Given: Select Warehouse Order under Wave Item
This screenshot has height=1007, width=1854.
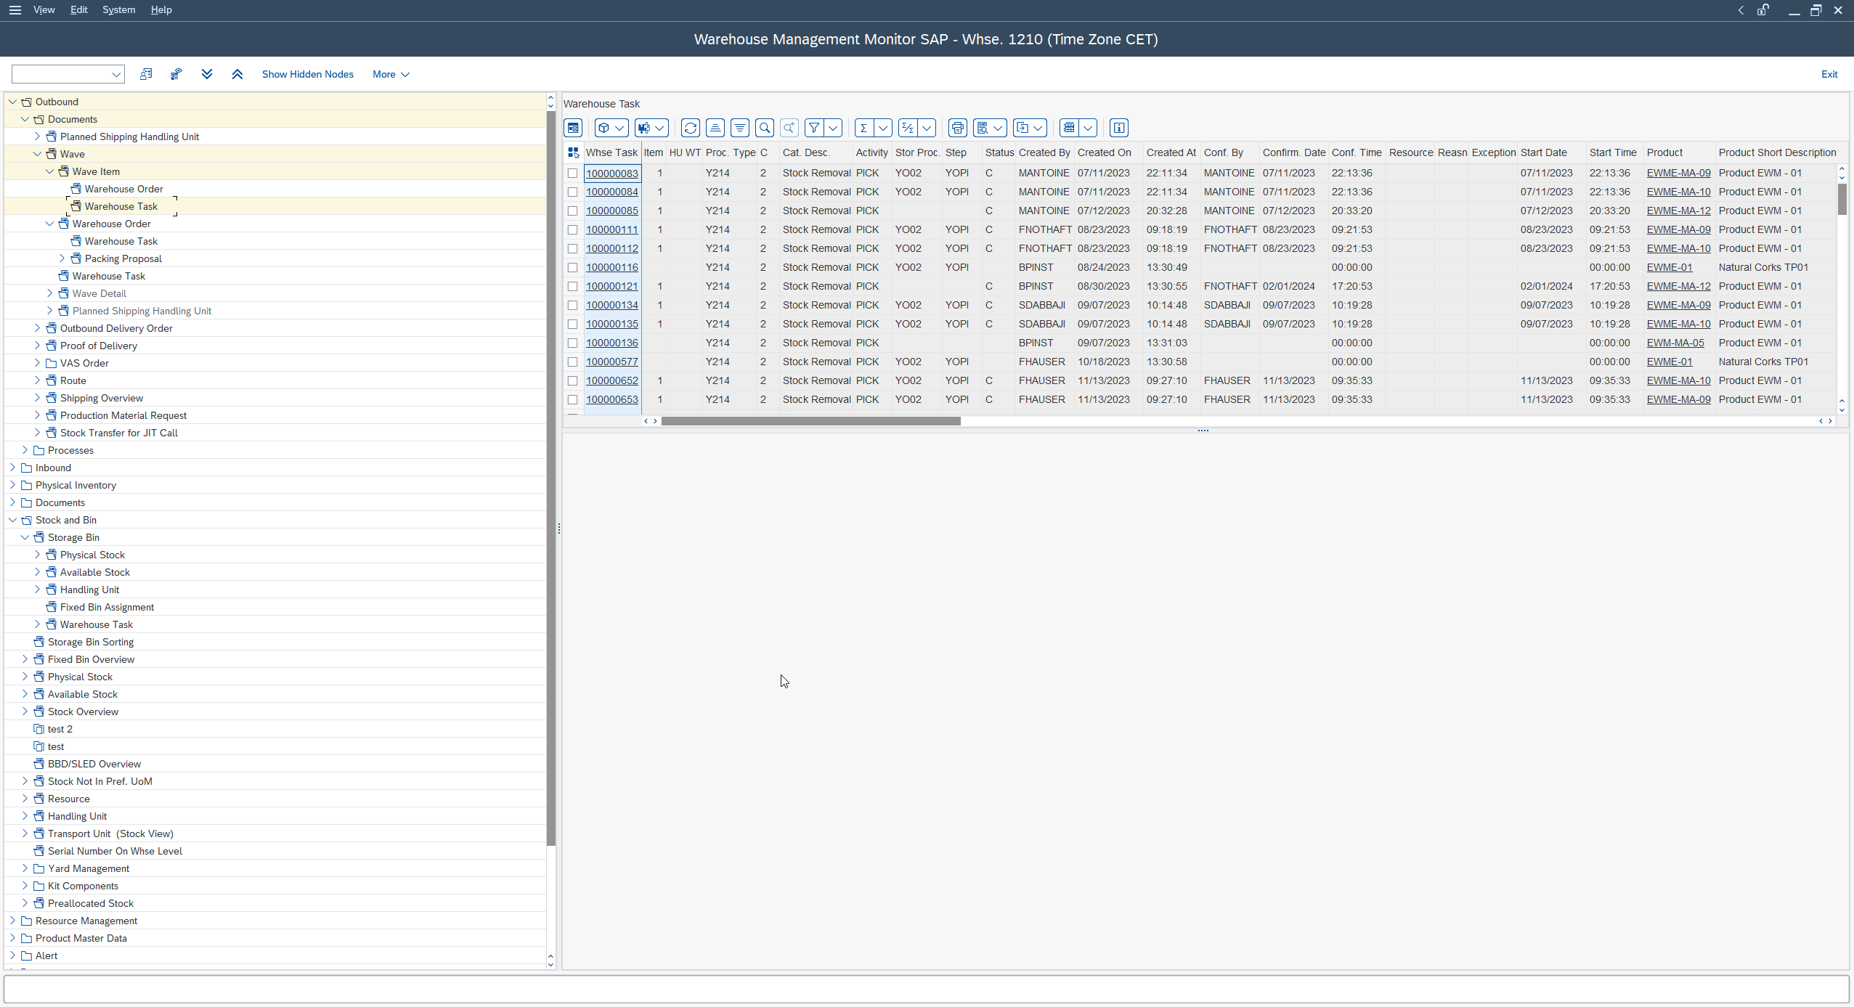Looking at the screenshot, I should tap(123, 189).
